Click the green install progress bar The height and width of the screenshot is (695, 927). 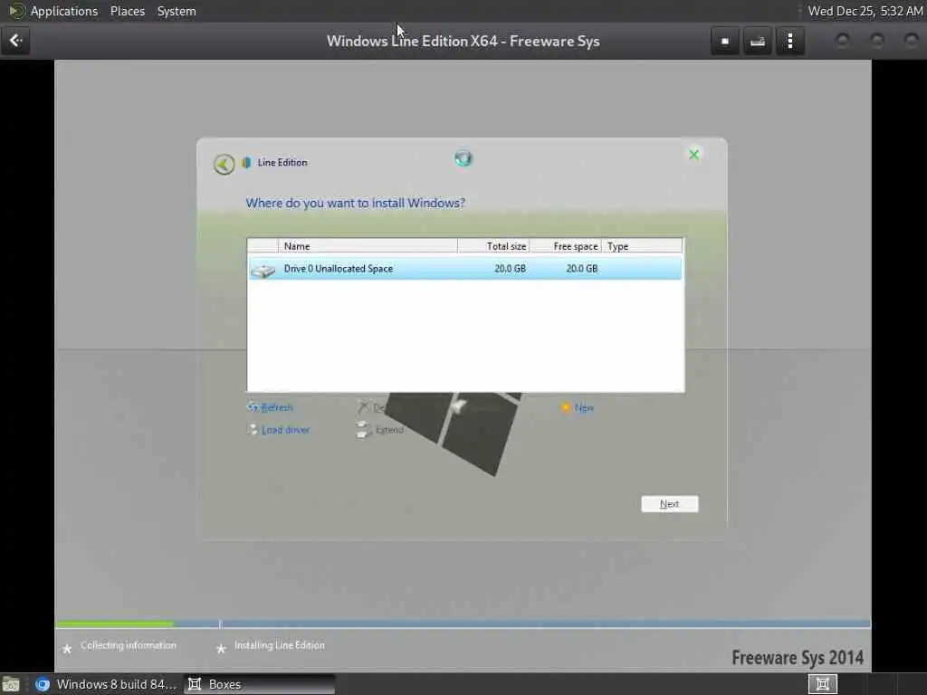click(x=115, y=624)
